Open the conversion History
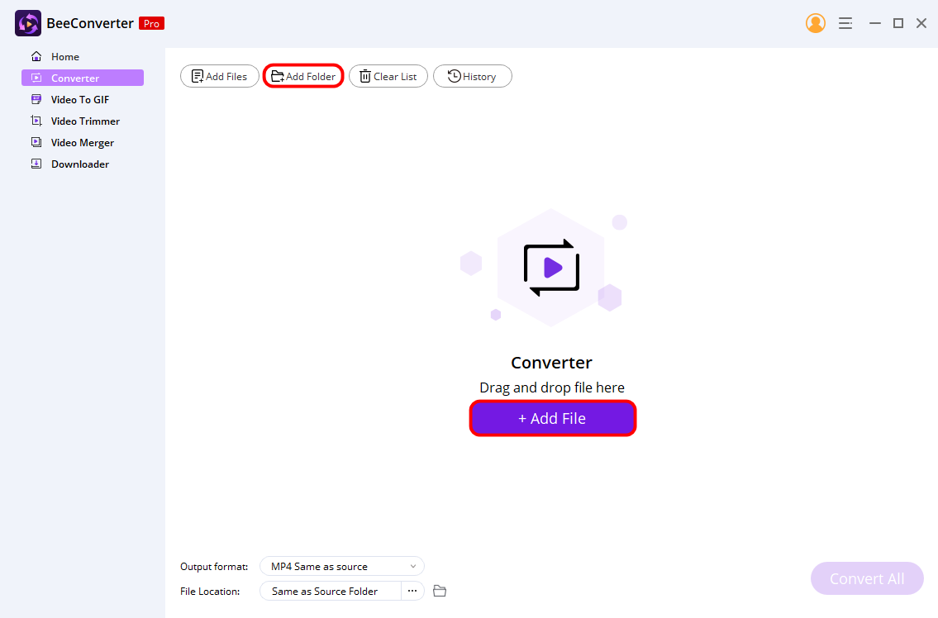 click(472, 75)
